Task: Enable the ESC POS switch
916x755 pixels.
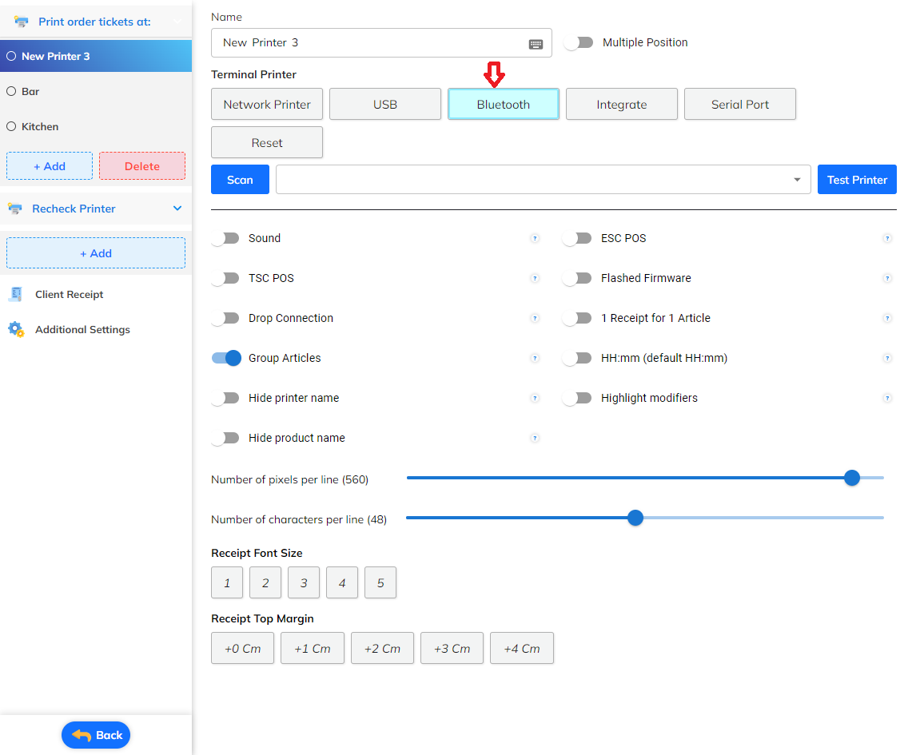Action: coord(577,238)
